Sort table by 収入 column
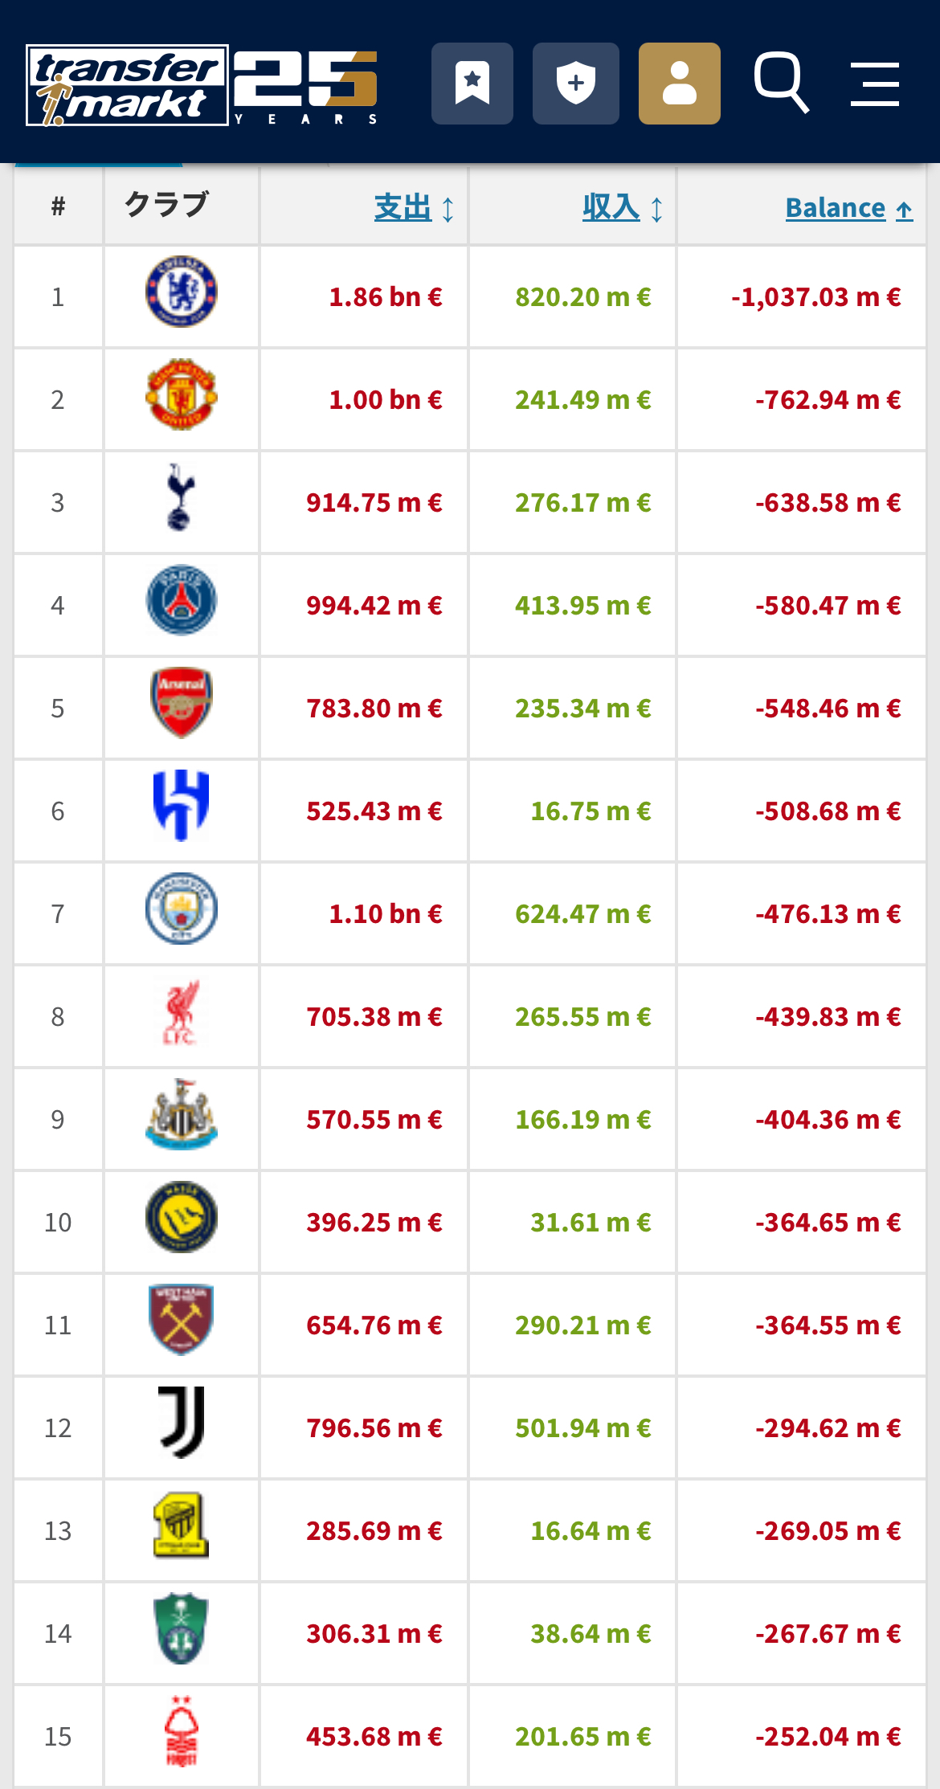Image resolution: width=940 pixels, height=1789 pixels. (x=623, y=208)
